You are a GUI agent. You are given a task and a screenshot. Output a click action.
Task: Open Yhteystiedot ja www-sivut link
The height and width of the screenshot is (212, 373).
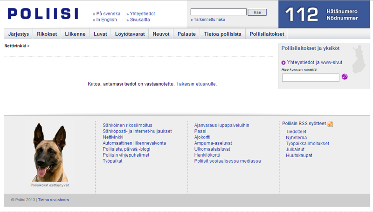click(x=314, y=62)
